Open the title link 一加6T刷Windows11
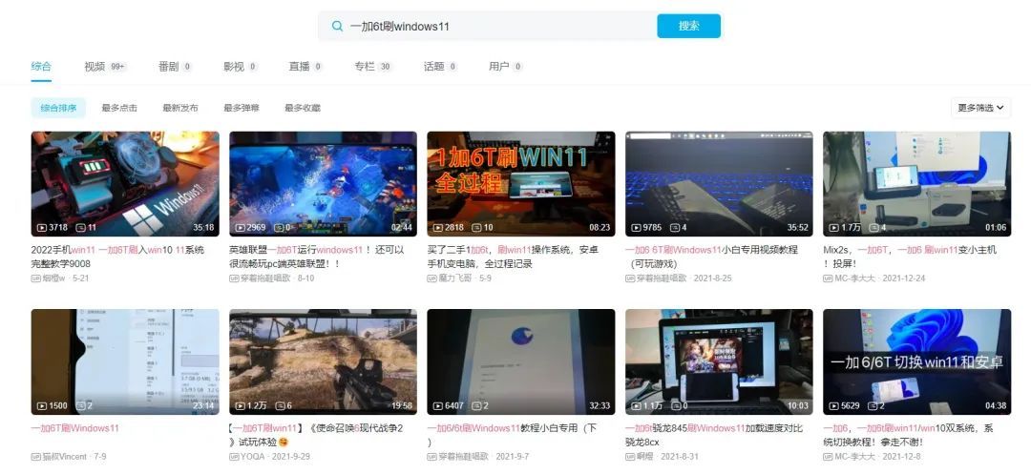The height and width of the screenshot is (474, 1031). pos(75,428)
